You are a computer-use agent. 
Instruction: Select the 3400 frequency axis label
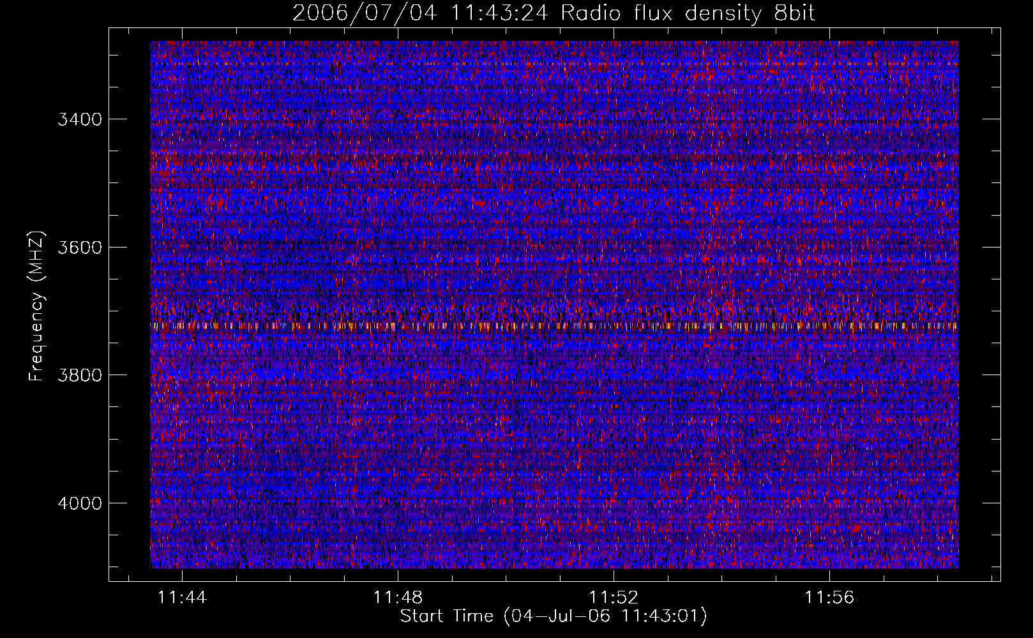(80, 119)
